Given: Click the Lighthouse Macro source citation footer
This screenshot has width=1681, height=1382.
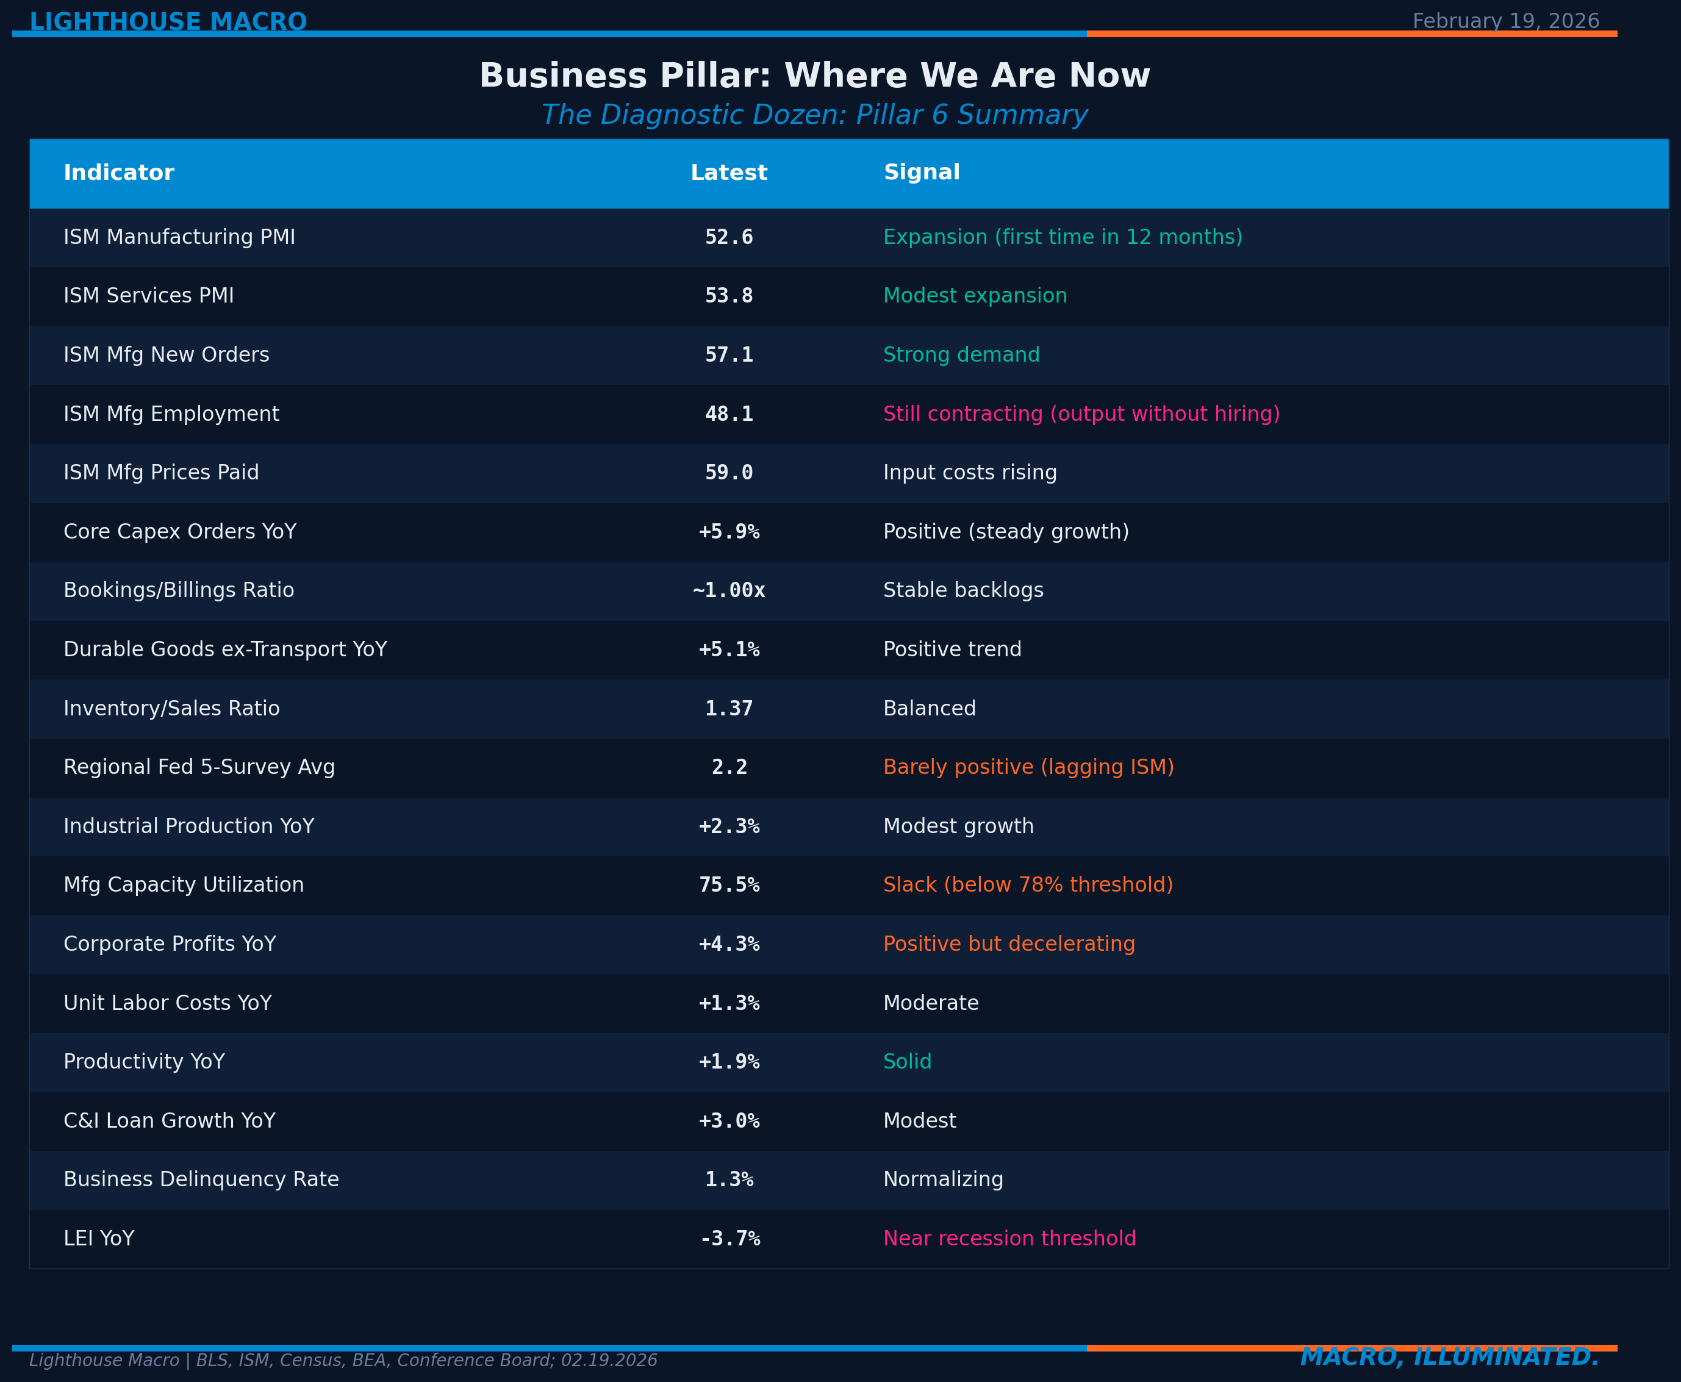Looking at the screenshot, I should (x=343, y=1361).
